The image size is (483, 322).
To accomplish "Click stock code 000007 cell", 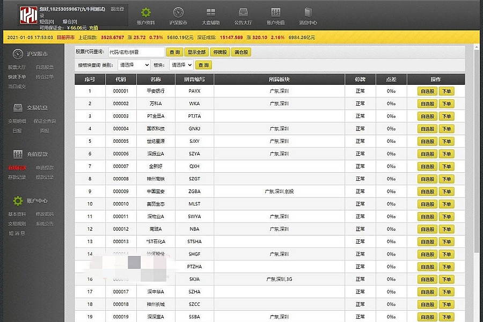I will pos(121,166).
